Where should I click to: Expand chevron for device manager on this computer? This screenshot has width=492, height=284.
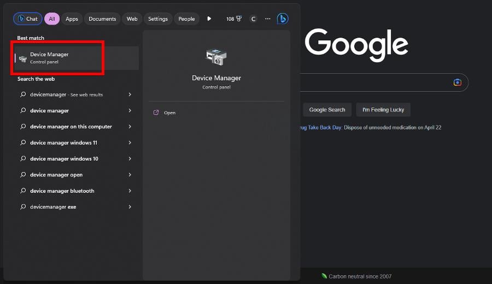tap(130, 127)
